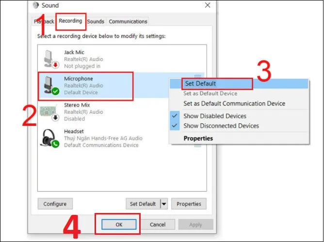Screen dimensions: 324x242
Task: Open Properties from the context menu
Action: click(x=198, y=138)
